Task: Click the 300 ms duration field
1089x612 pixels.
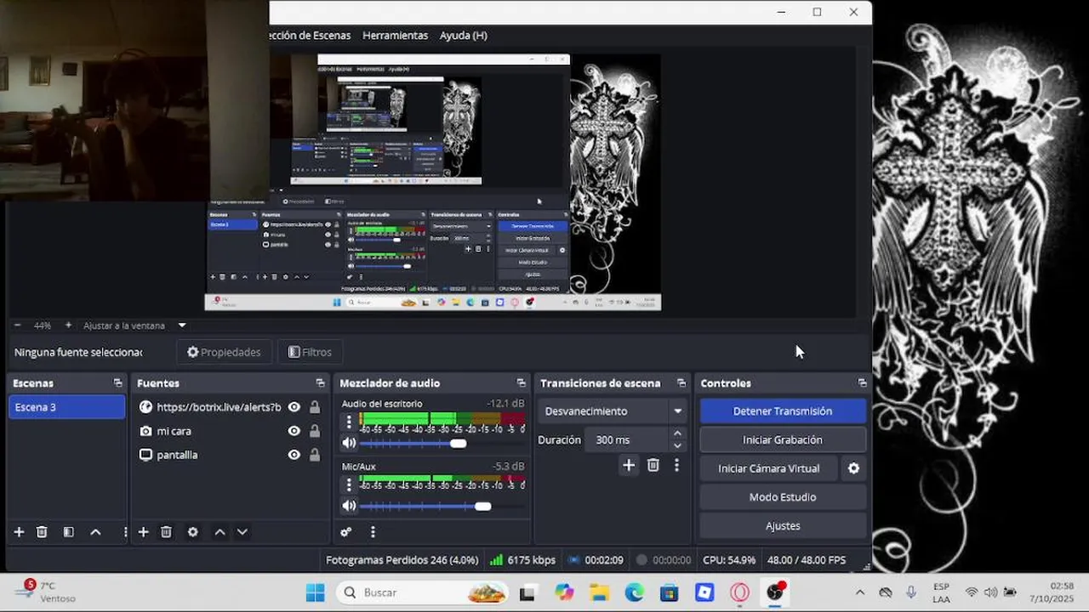Action: (x=625, y=439)
